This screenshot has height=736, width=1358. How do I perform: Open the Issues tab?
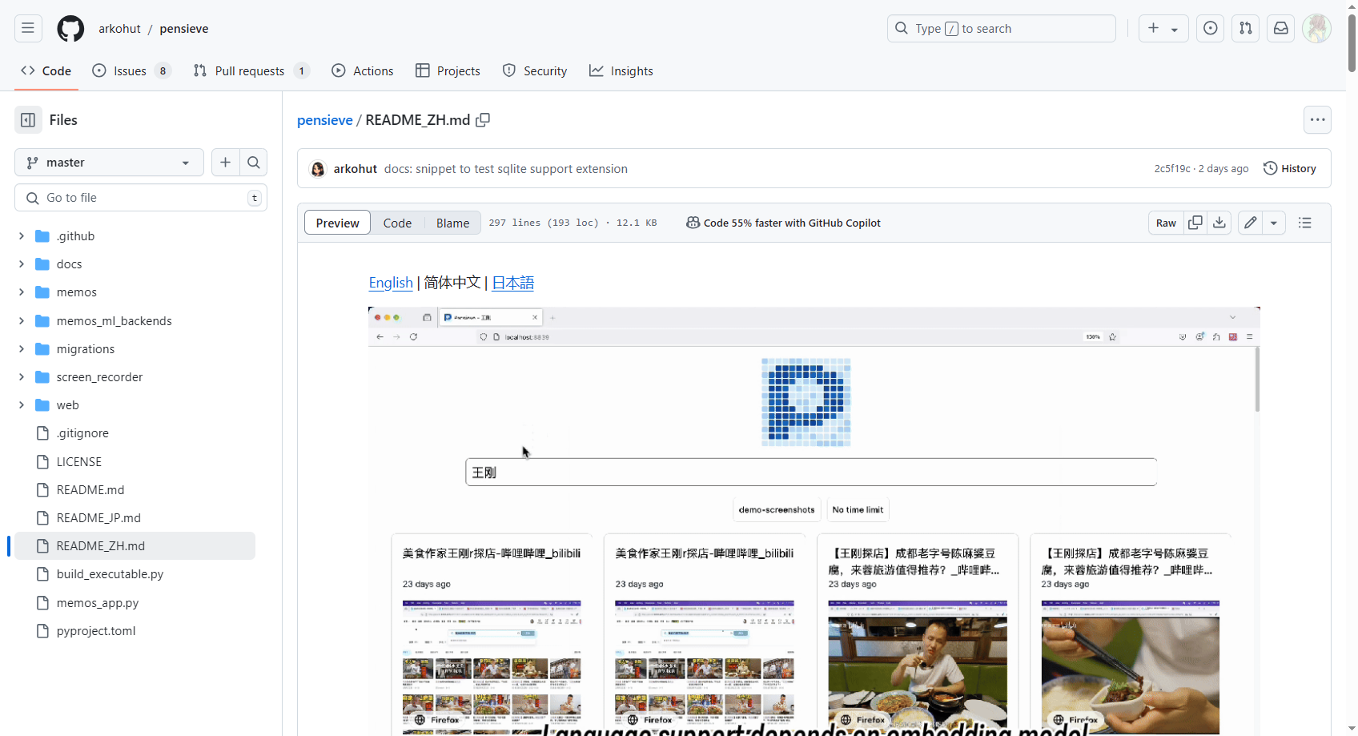(131, 70)
